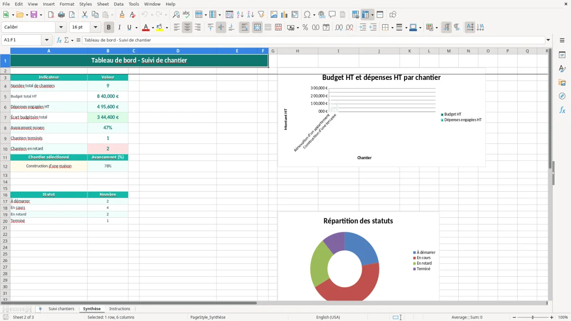Image resolution: width=571 pixels, height=321 pixels.
Task: Click in the formula input line
Action: [x=314, y=40]
